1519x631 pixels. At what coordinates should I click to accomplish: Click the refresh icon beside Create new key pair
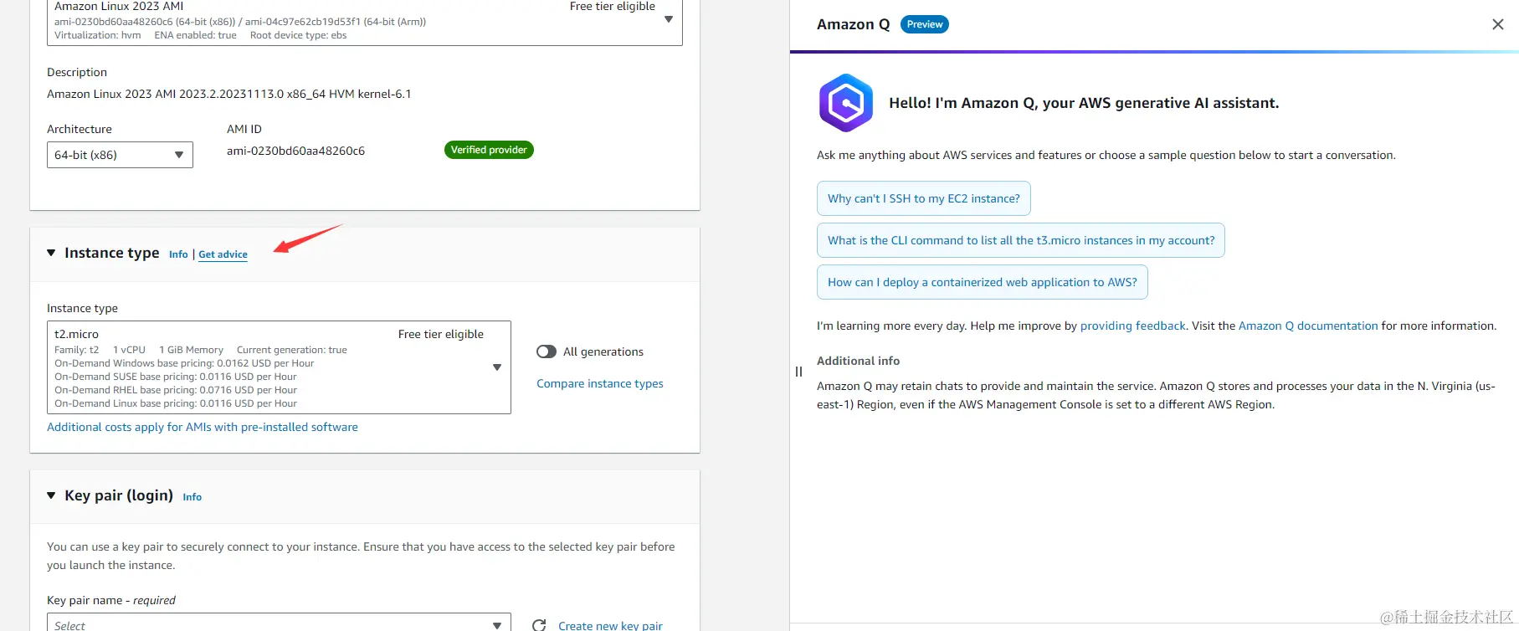coord(539,625)
